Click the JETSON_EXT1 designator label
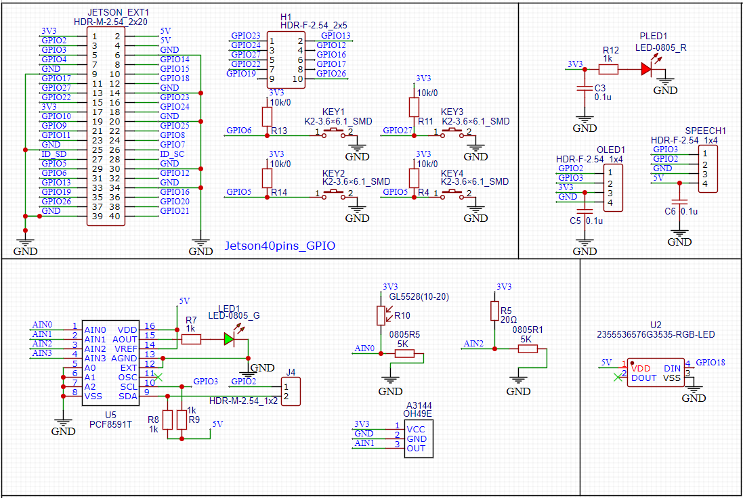This screenshot has height=498, width=743. click(118, 12)
